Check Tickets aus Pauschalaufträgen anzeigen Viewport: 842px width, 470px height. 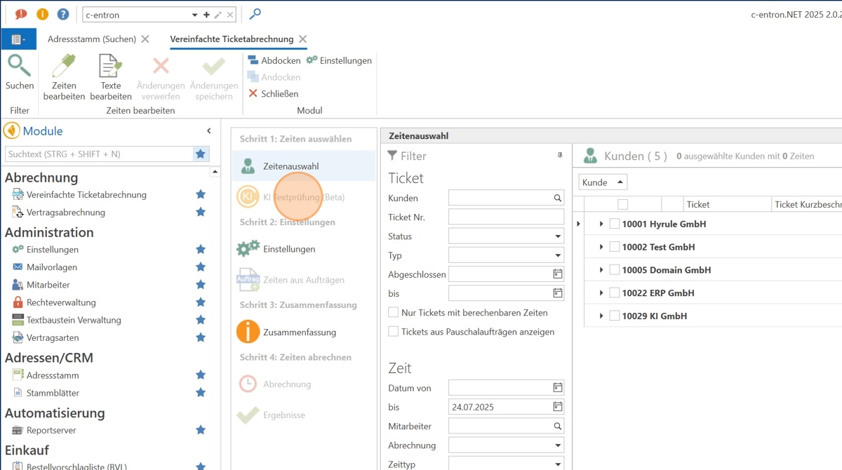[x=394, y=331]
